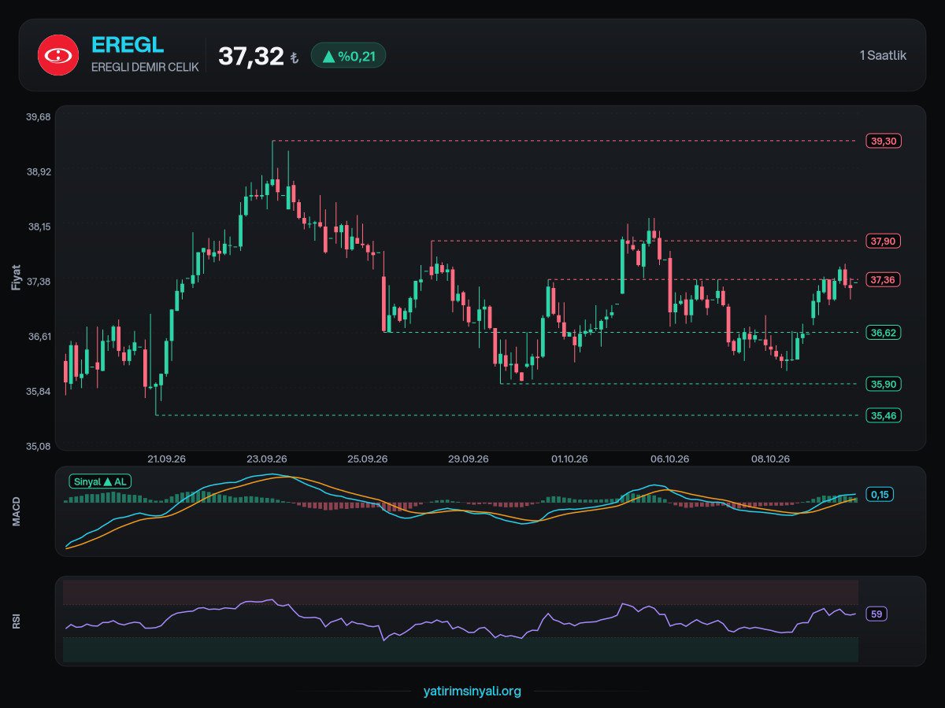The width and height of the screenshot is (945, 708).
Task: Select the 1 Saatlik timeframe label
Action: point(883,55)
